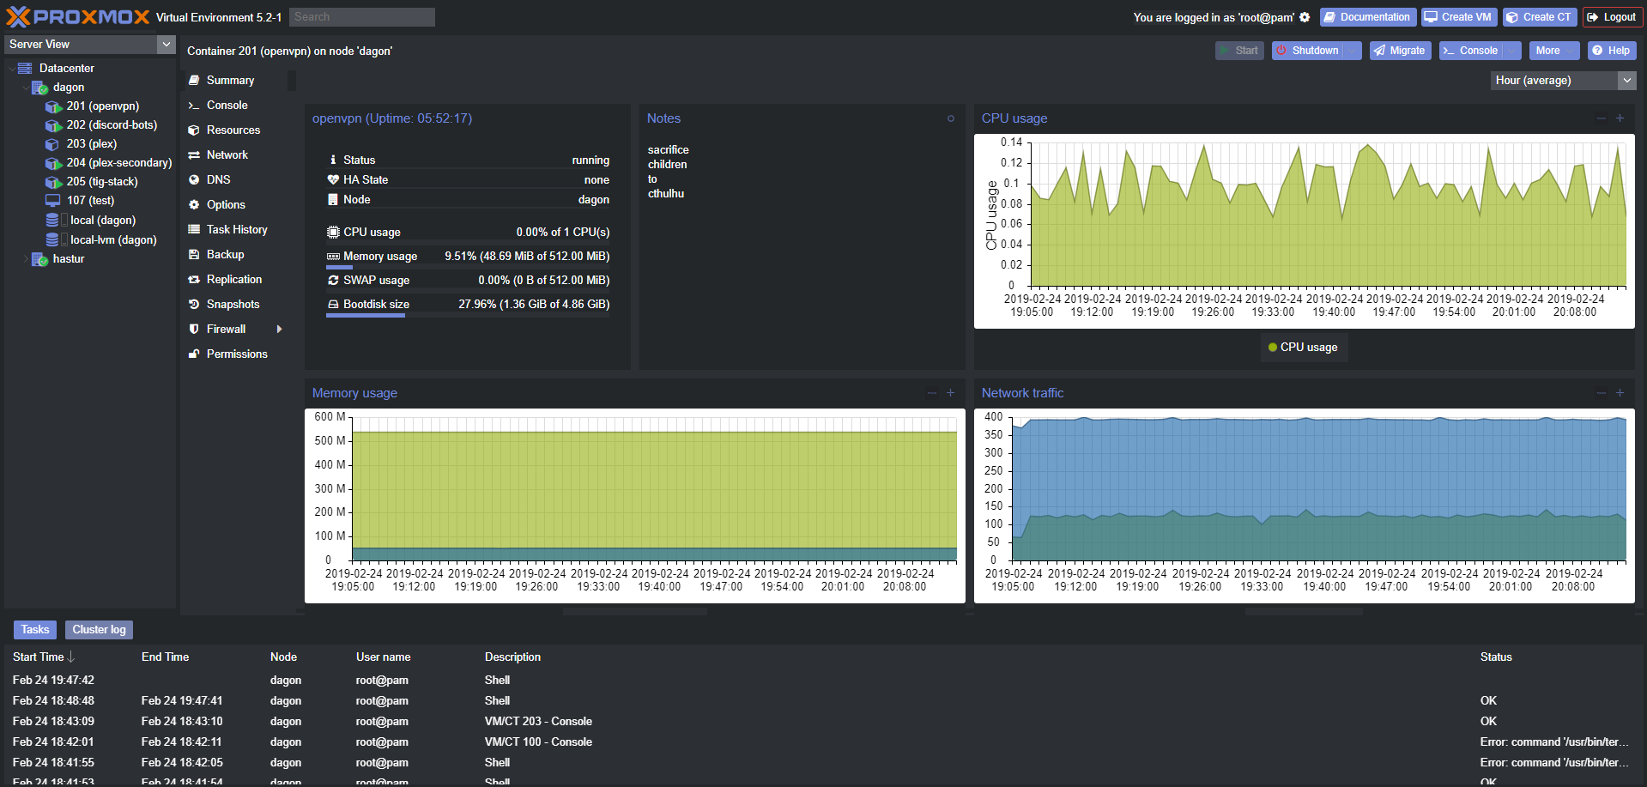The image size is (1647, 787).
Task: Click the Replication icon in the menu
Action: coord(194,280)
